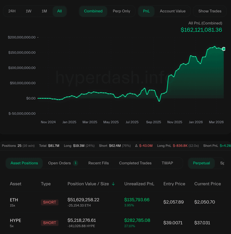Screen dimensions: 231x234
Task: Open the TWAP tab
Action: pos(167,163)
